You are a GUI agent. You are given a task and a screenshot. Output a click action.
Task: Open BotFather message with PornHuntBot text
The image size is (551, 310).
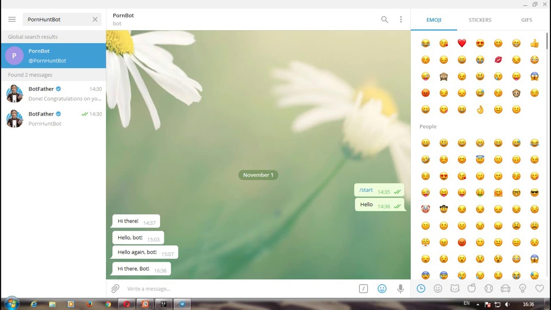[x=53, y=118]
